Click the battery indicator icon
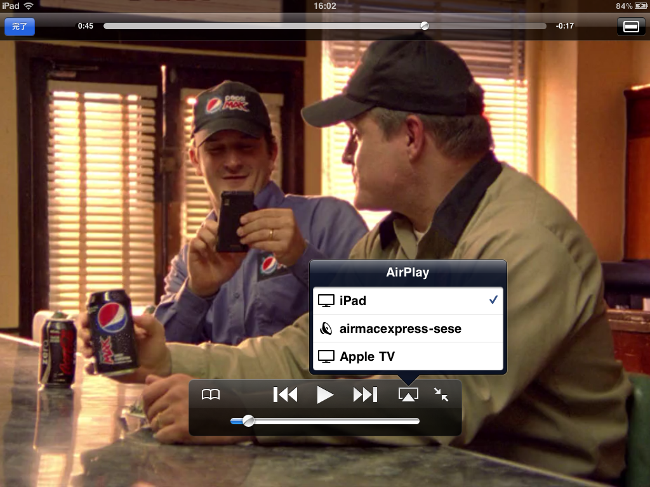Image resolution: width=650 pixels, height=487 pixels. pyautogui.click(x=641, y=6)
